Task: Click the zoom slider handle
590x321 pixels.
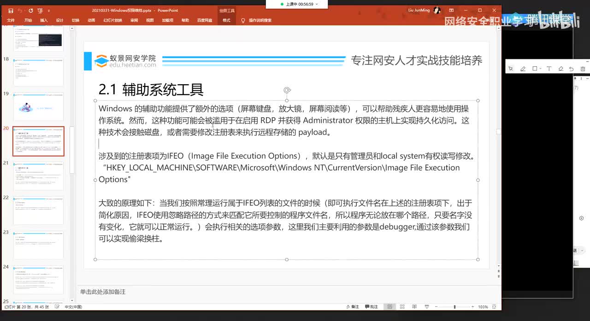Action: tap(454, 307)
